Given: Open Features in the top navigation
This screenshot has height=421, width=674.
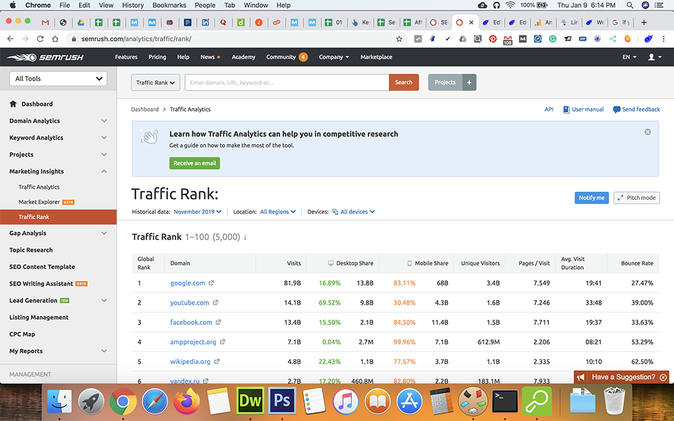Looking at the screenshot, I should pyautogui.click(x=126, y=57).
